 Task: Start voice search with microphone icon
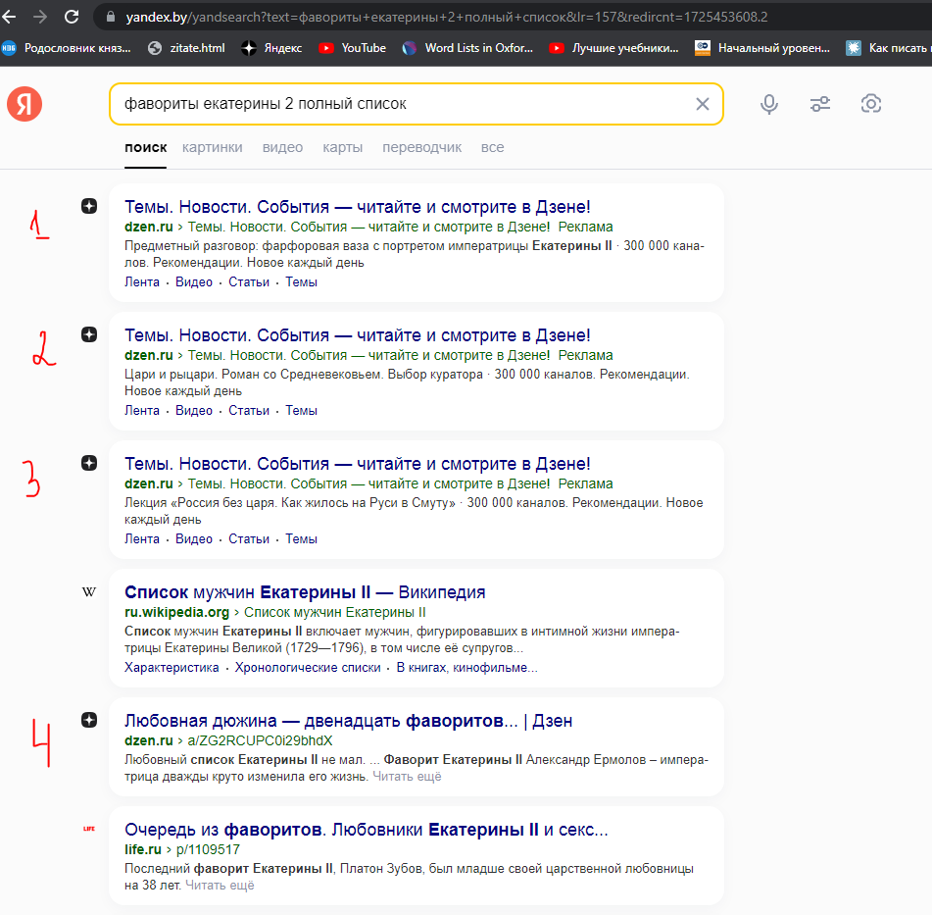tap(769, 104)
